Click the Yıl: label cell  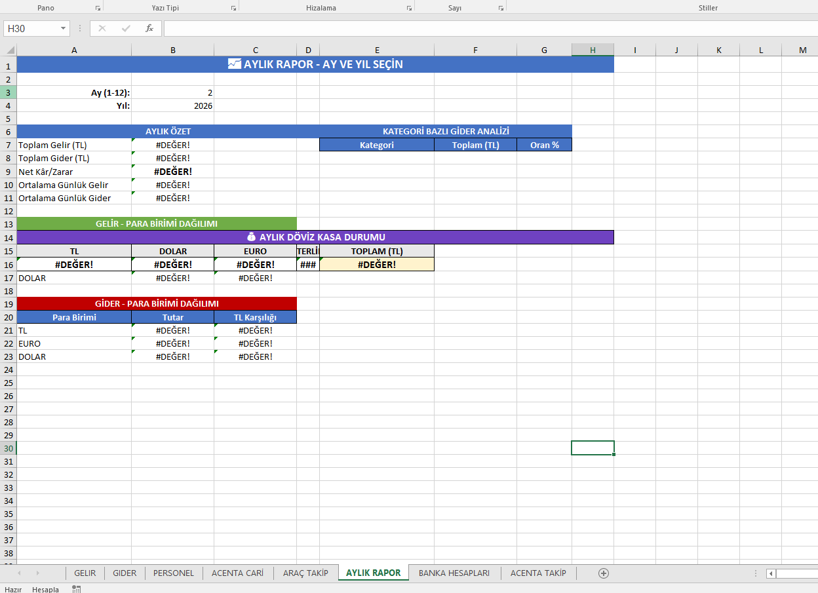point(74,106)
